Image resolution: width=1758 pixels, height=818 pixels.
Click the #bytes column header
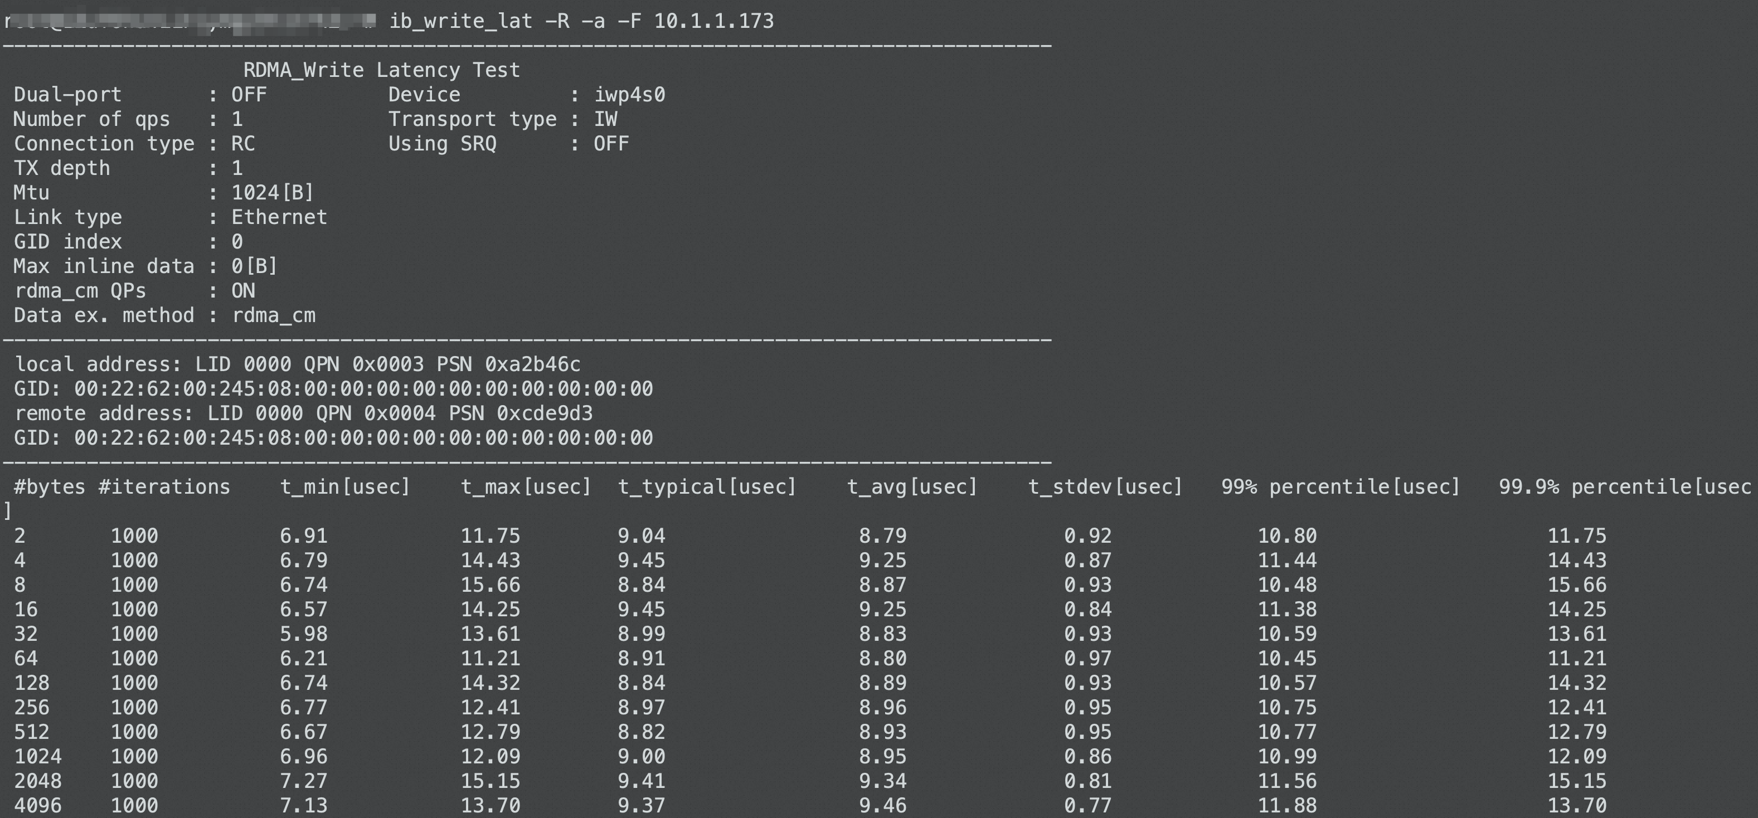(49, 487)
